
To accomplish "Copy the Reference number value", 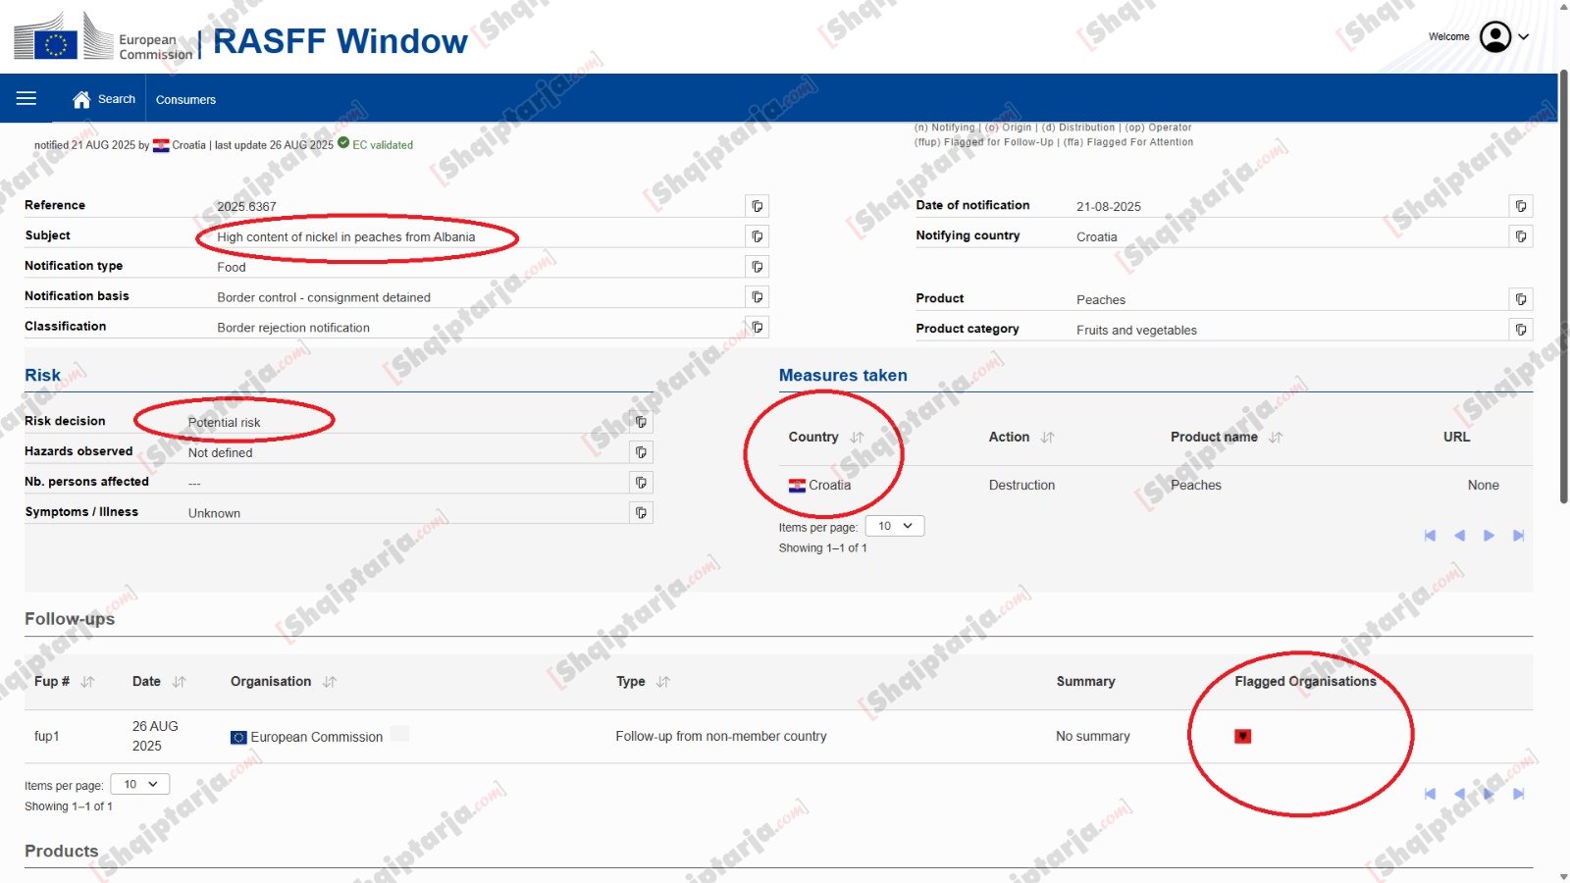I will pyautogui.click(x=757, y=206).
